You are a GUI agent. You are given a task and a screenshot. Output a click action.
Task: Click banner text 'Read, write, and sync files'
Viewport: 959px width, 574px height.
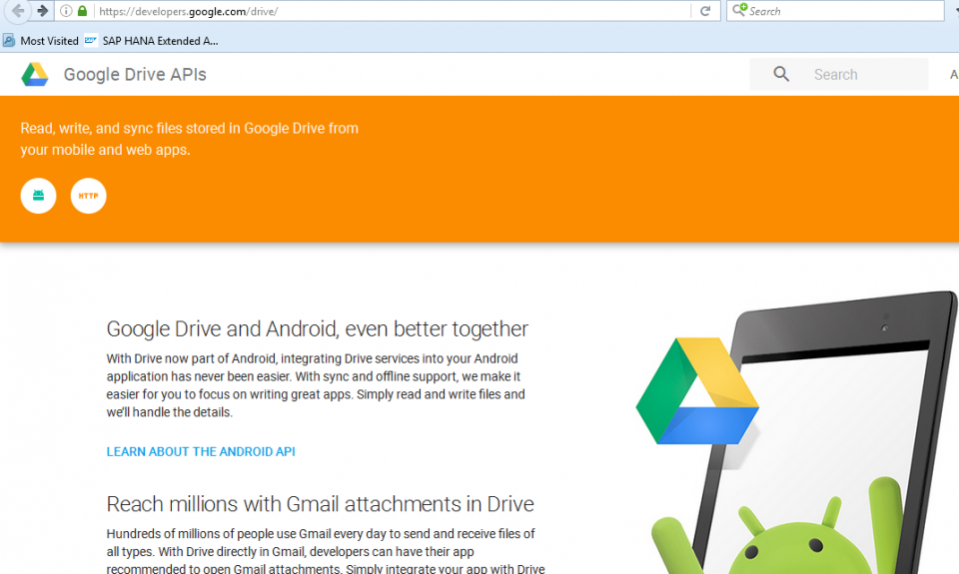(189, 139)
